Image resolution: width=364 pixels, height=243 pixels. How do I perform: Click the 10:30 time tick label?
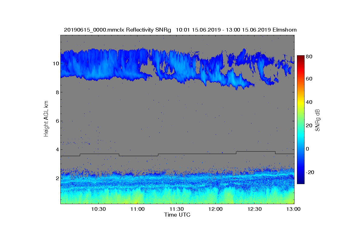click(x=98, y=209)
